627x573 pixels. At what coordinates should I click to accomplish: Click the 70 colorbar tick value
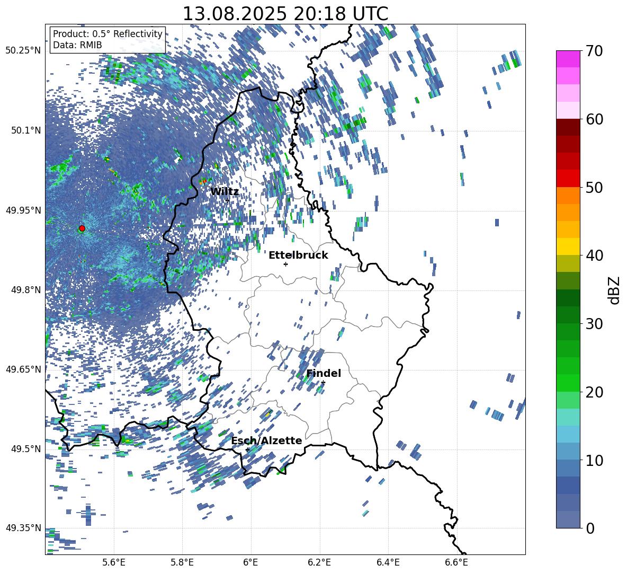point(594,51)
